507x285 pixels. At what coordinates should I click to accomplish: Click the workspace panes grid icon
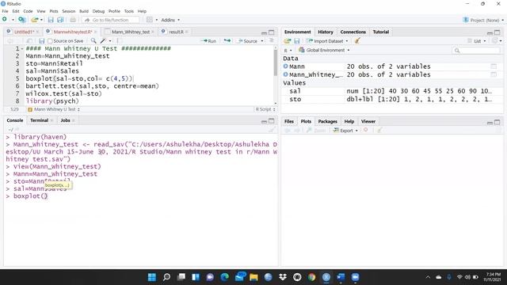[150, 20]
